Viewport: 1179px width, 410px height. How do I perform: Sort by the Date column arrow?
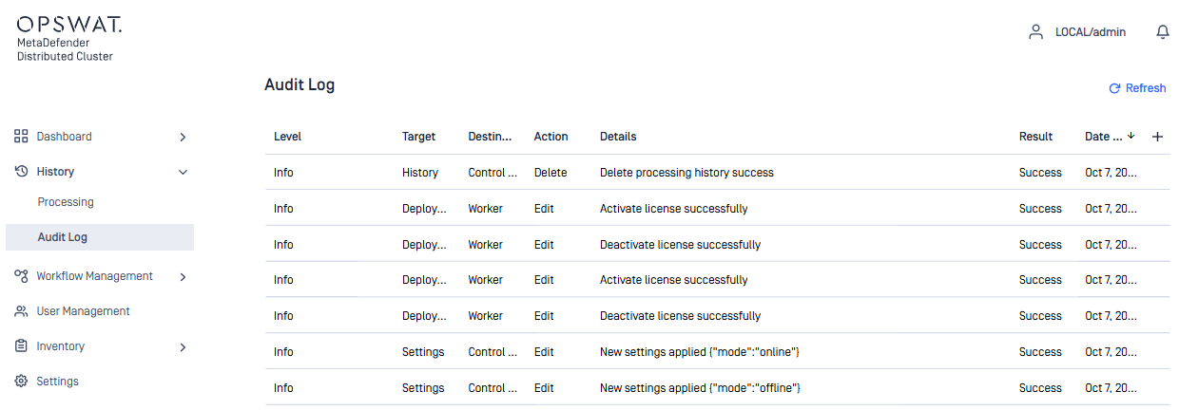pyautogui.click(x=1131, y=136)
